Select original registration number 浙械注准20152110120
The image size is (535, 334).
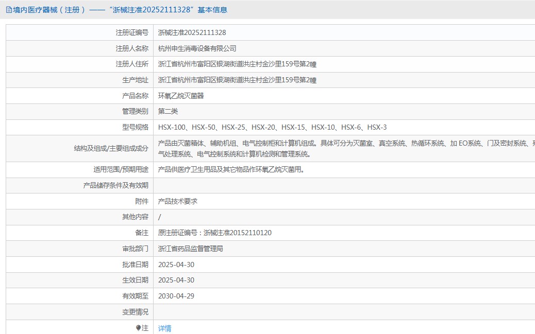[x=237, y=233]
